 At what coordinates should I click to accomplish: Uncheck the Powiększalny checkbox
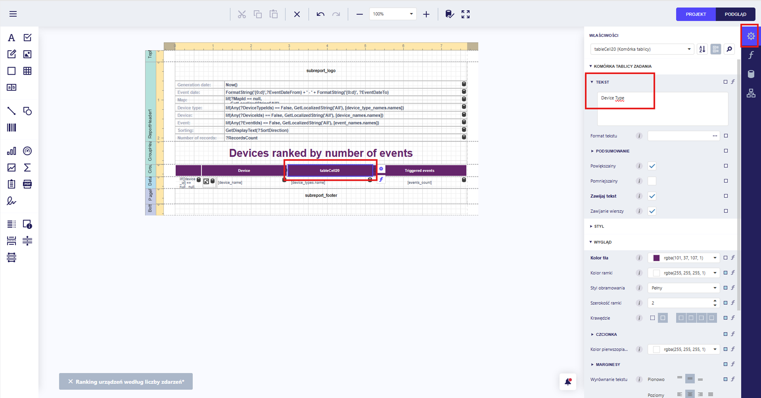point(652,166)
